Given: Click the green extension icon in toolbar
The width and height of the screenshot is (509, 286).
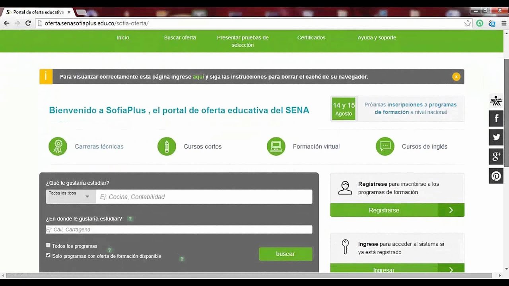Looking at the screenshot, I should (480, 23).
